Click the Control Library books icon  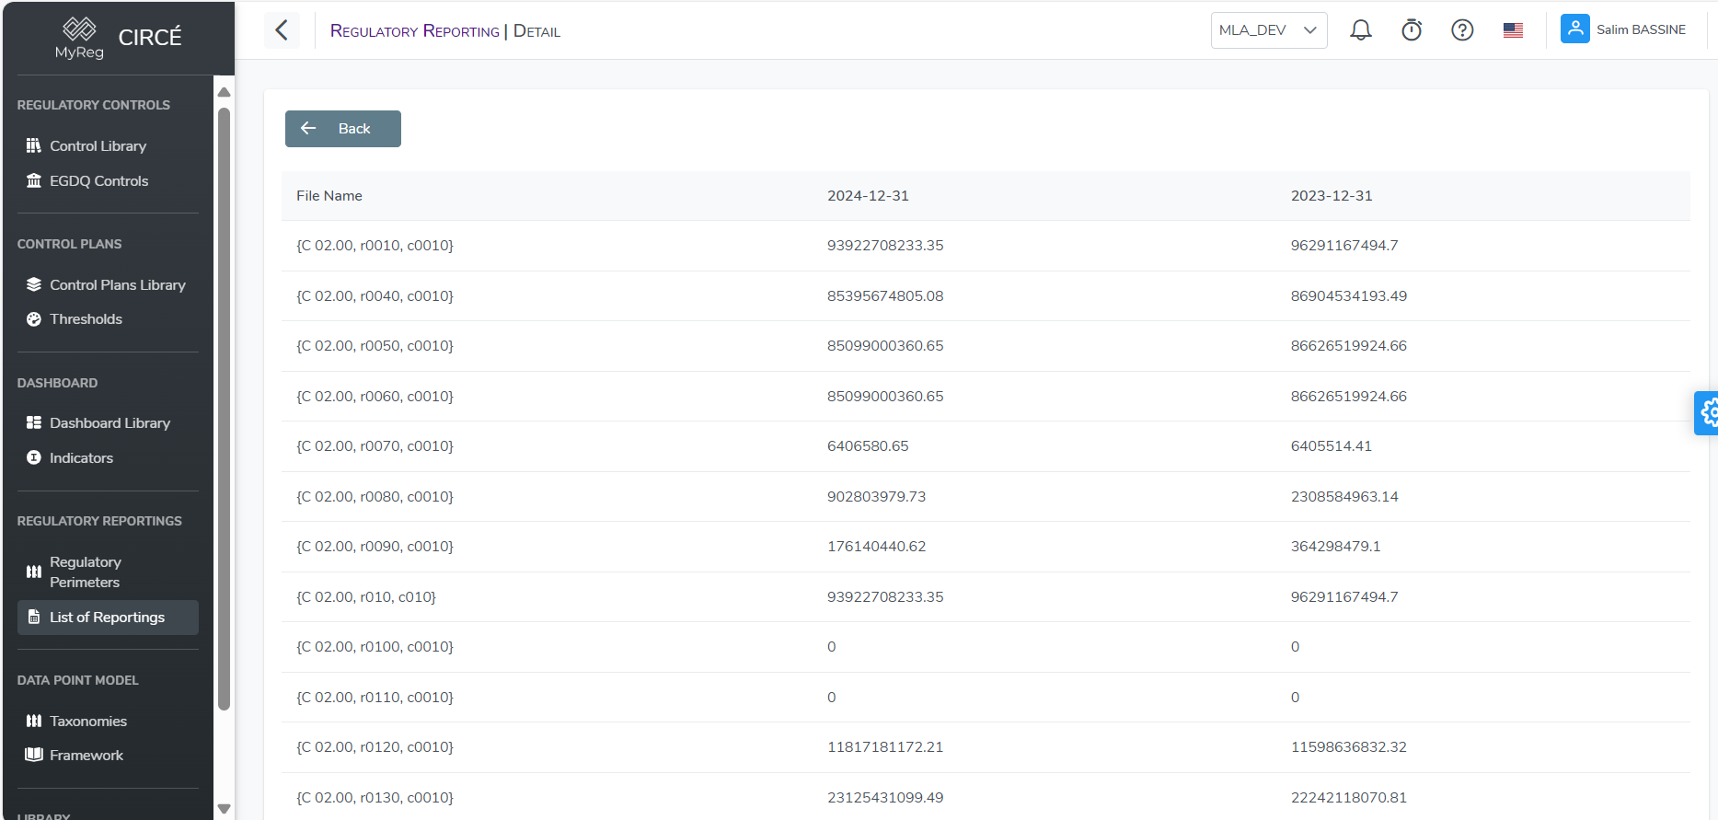coord(34,145)
